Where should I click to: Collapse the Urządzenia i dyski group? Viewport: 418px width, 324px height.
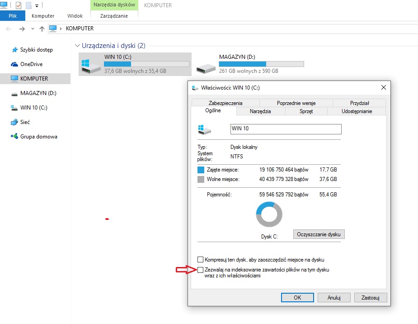click(77, 46)
